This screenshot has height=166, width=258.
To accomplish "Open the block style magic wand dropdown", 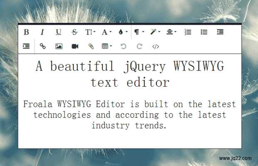I will [155, 32].
